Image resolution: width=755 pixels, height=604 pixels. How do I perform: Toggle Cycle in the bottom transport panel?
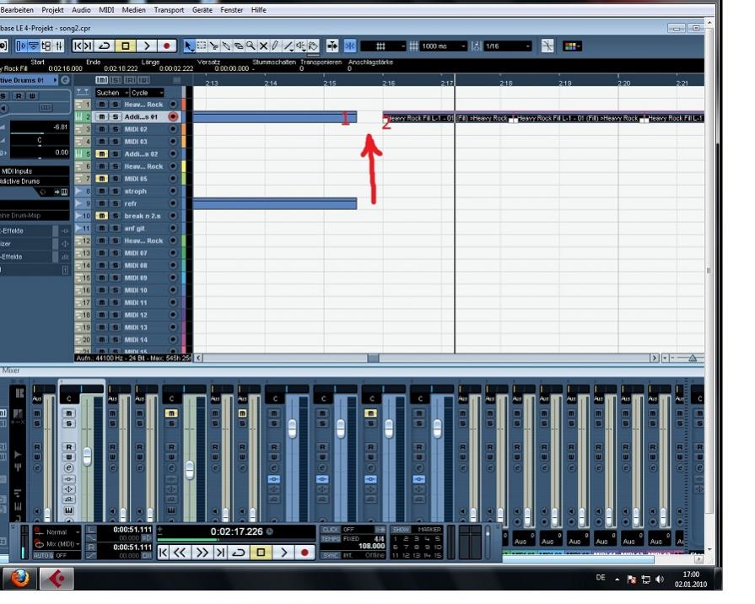pos(239,553)
